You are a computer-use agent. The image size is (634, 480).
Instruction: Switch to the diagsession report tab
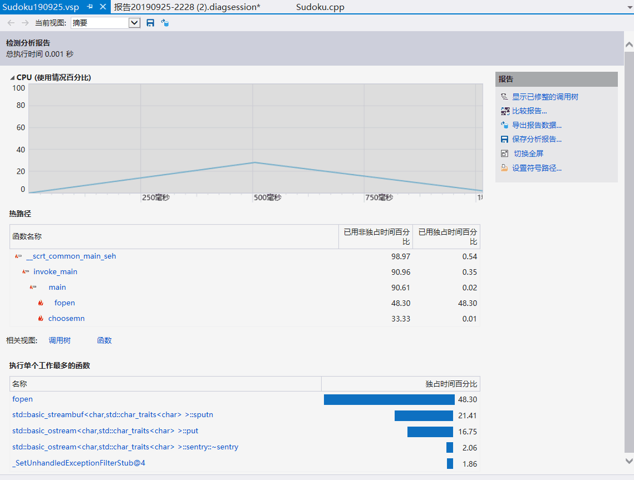tap(187, 7)
